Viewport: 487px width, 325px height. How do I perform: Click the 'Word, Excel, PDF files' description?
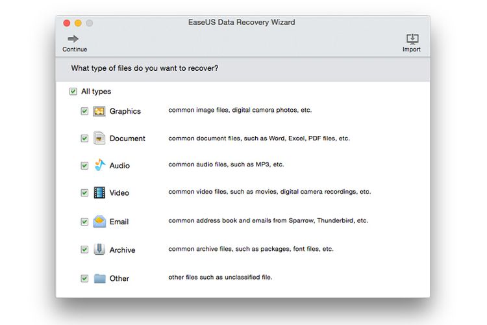click(259, 138)
